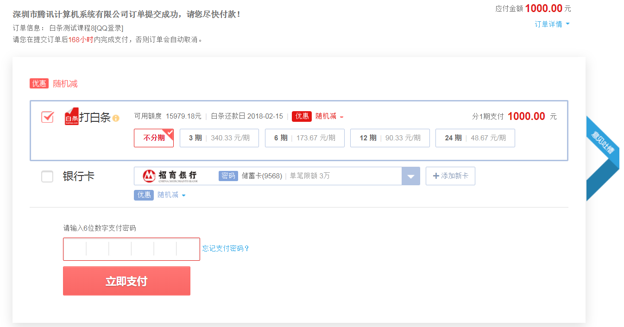
Task: Click the 银行卡 payment label
Action: 79,176
